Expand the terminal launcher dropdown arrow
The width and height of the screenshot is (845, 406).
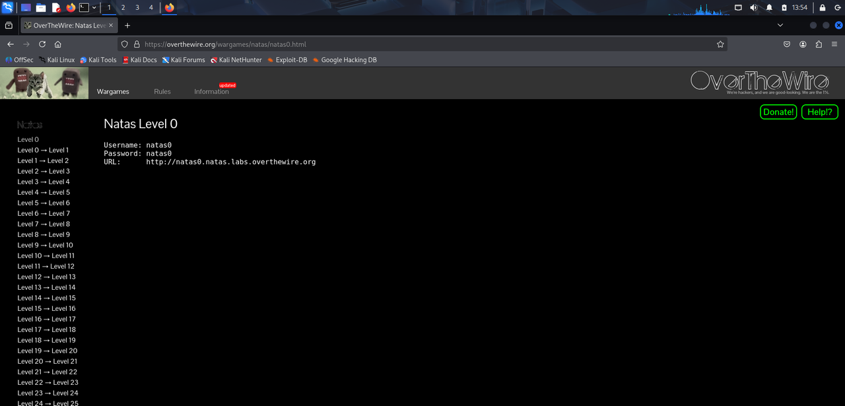pos(94,8)
